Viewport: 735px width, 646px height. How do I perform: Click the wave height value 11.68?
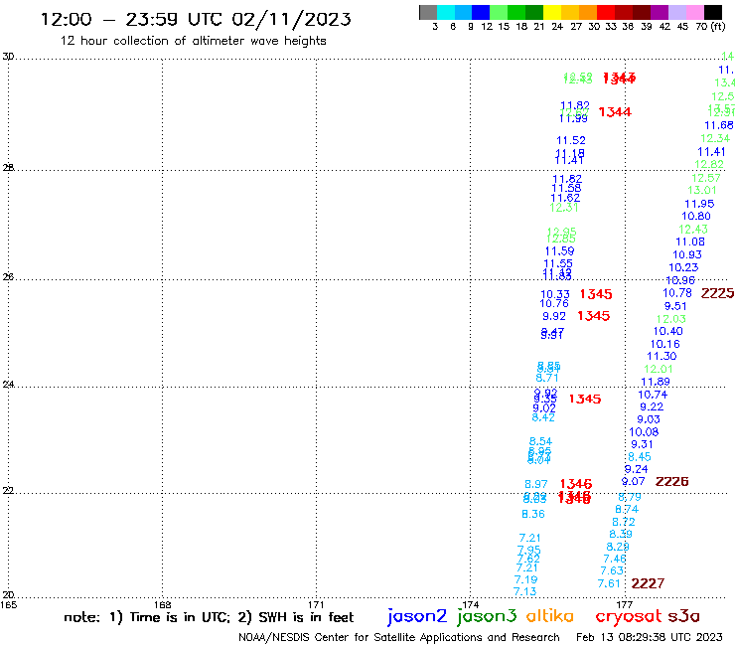718,125
